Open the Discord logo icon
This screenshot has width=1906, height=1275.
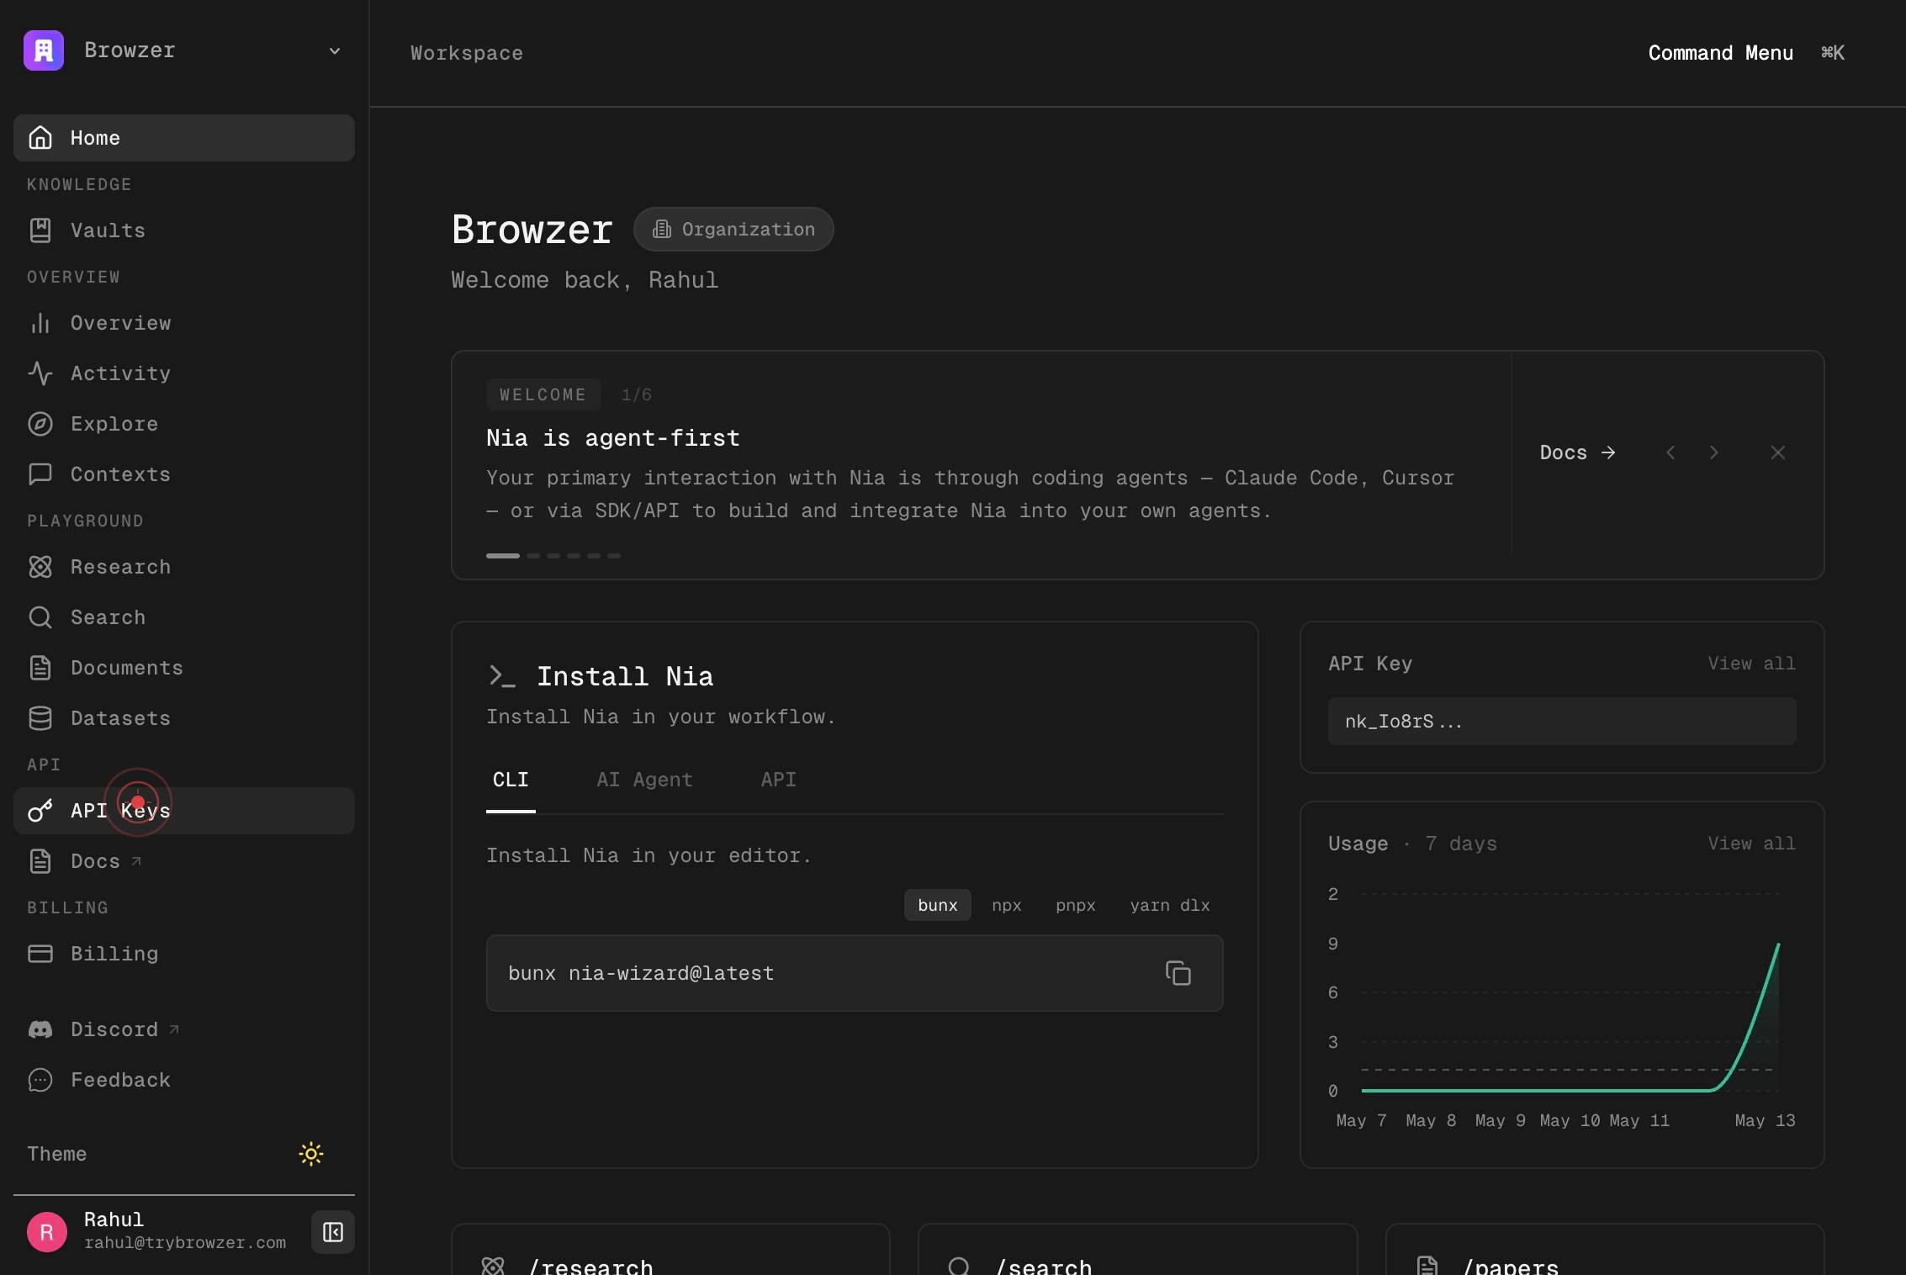(x=40, y=1029)
